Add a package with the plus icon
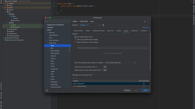Image resolution: width=195 pixels, height=109 pixels. point(74,78)
